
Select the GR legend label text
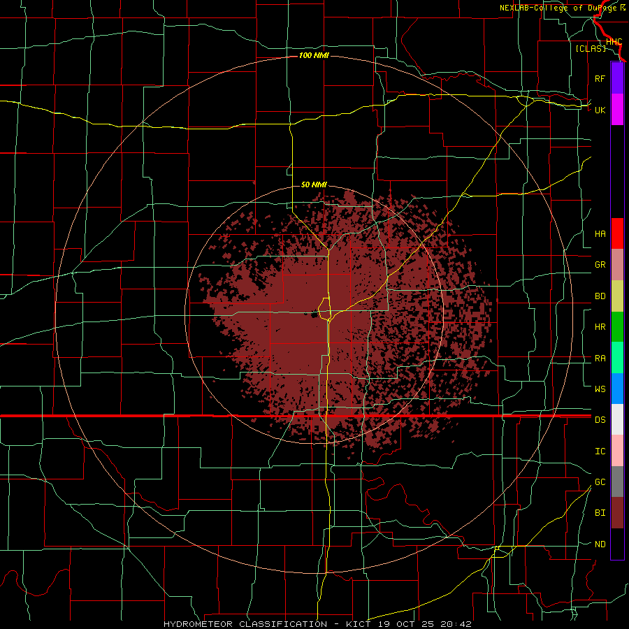(600, 265)
